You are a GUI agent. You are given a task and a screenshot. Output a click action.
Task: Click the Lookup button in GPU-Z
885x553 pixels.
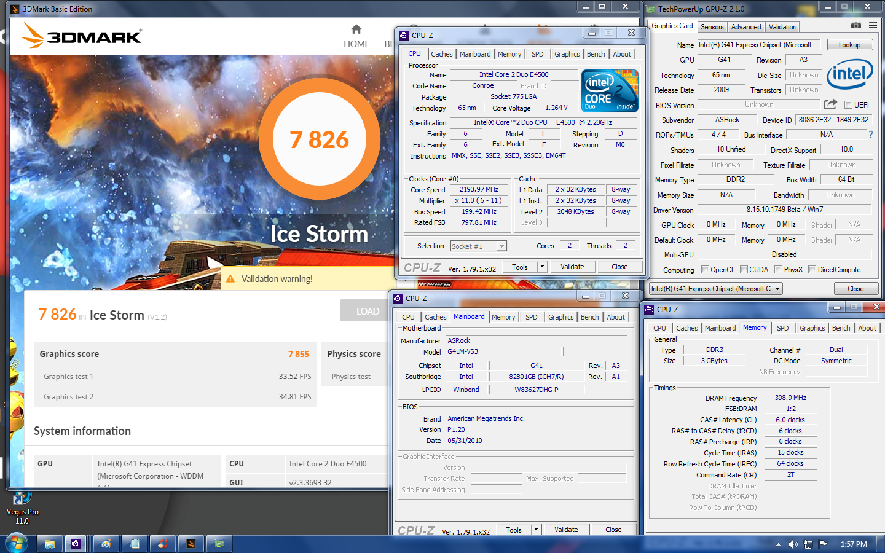click(x=849, y=45)
